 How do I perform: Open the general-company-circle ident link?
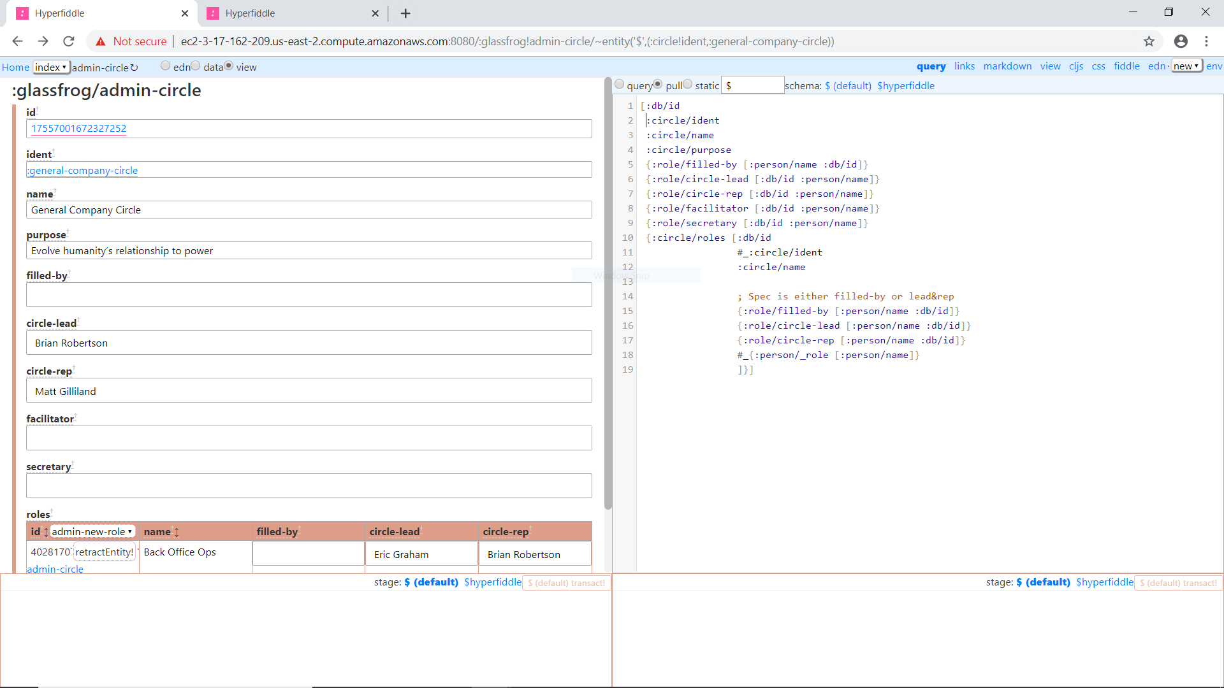click(x=83, y=170)
